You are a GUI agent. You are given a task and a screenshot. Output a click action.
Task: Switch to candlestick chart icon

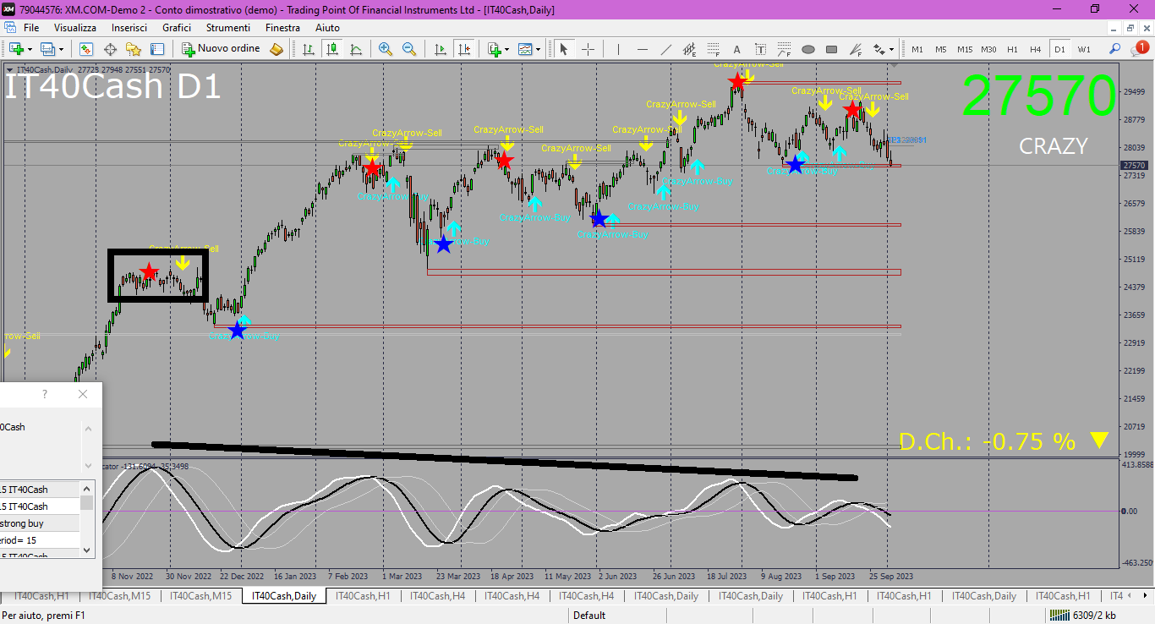[x=331, y=49]
